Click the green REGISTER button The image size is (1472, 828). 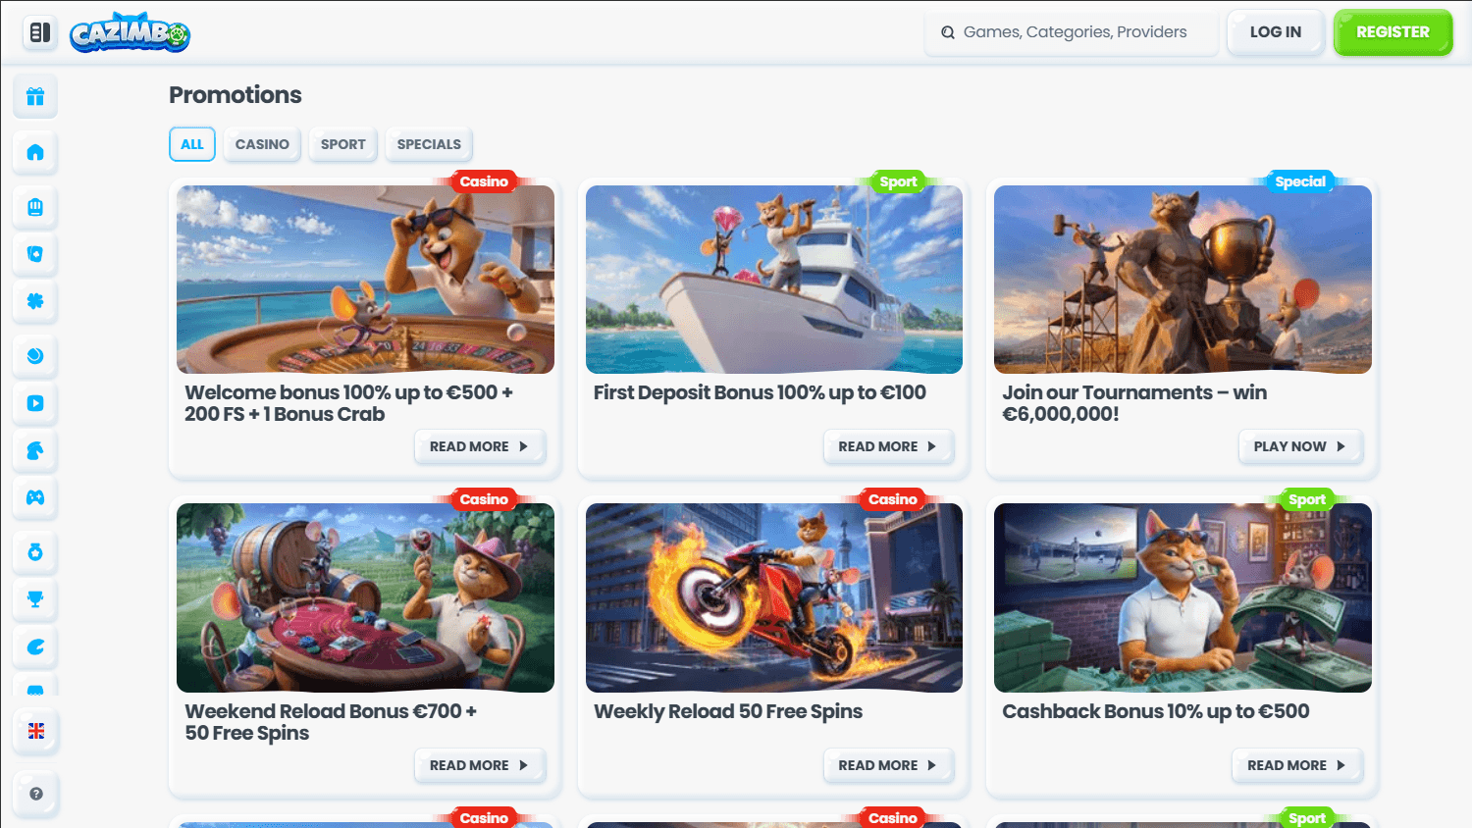coord(1393,32)
